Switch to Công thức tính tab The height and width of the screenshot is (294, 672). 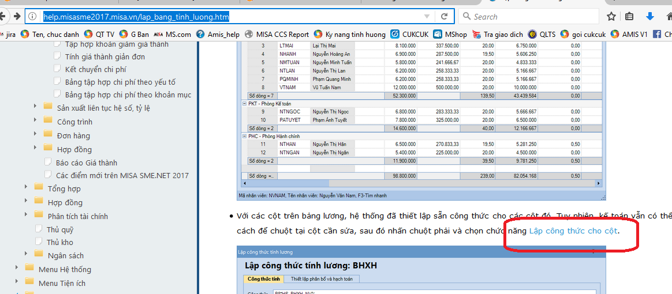[264, 279]
